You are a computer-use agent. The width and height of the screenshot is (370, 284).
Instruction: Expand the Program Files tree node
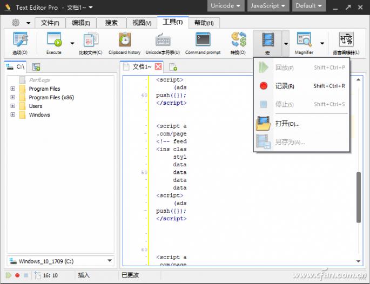point(12,89)
